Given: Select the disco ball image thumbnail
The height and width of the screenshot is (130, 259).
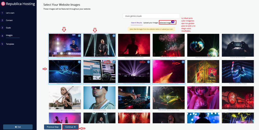Looking at the screenshot, I should (203, 45).
